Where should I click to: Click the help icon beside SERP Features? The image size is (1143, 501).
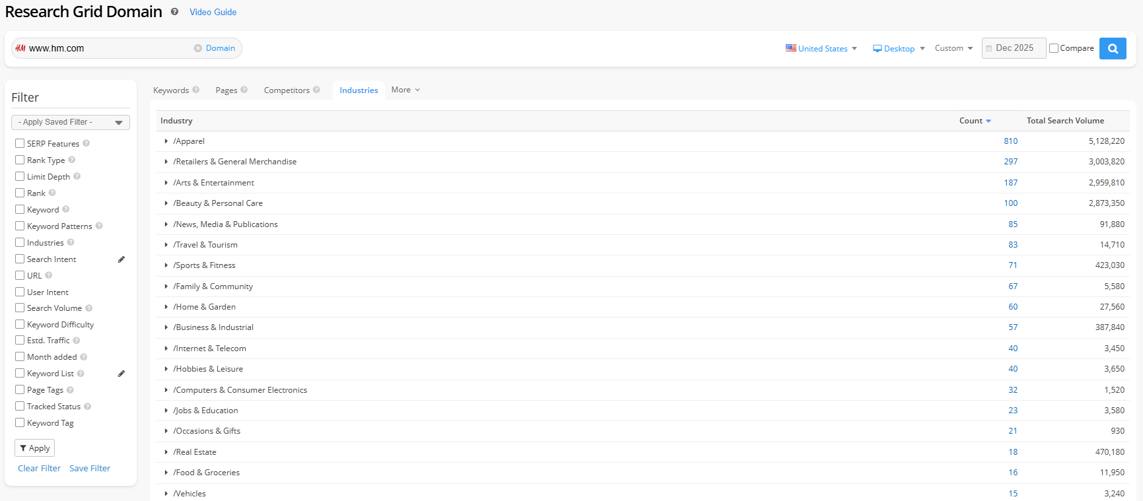[x=87, y=143]
